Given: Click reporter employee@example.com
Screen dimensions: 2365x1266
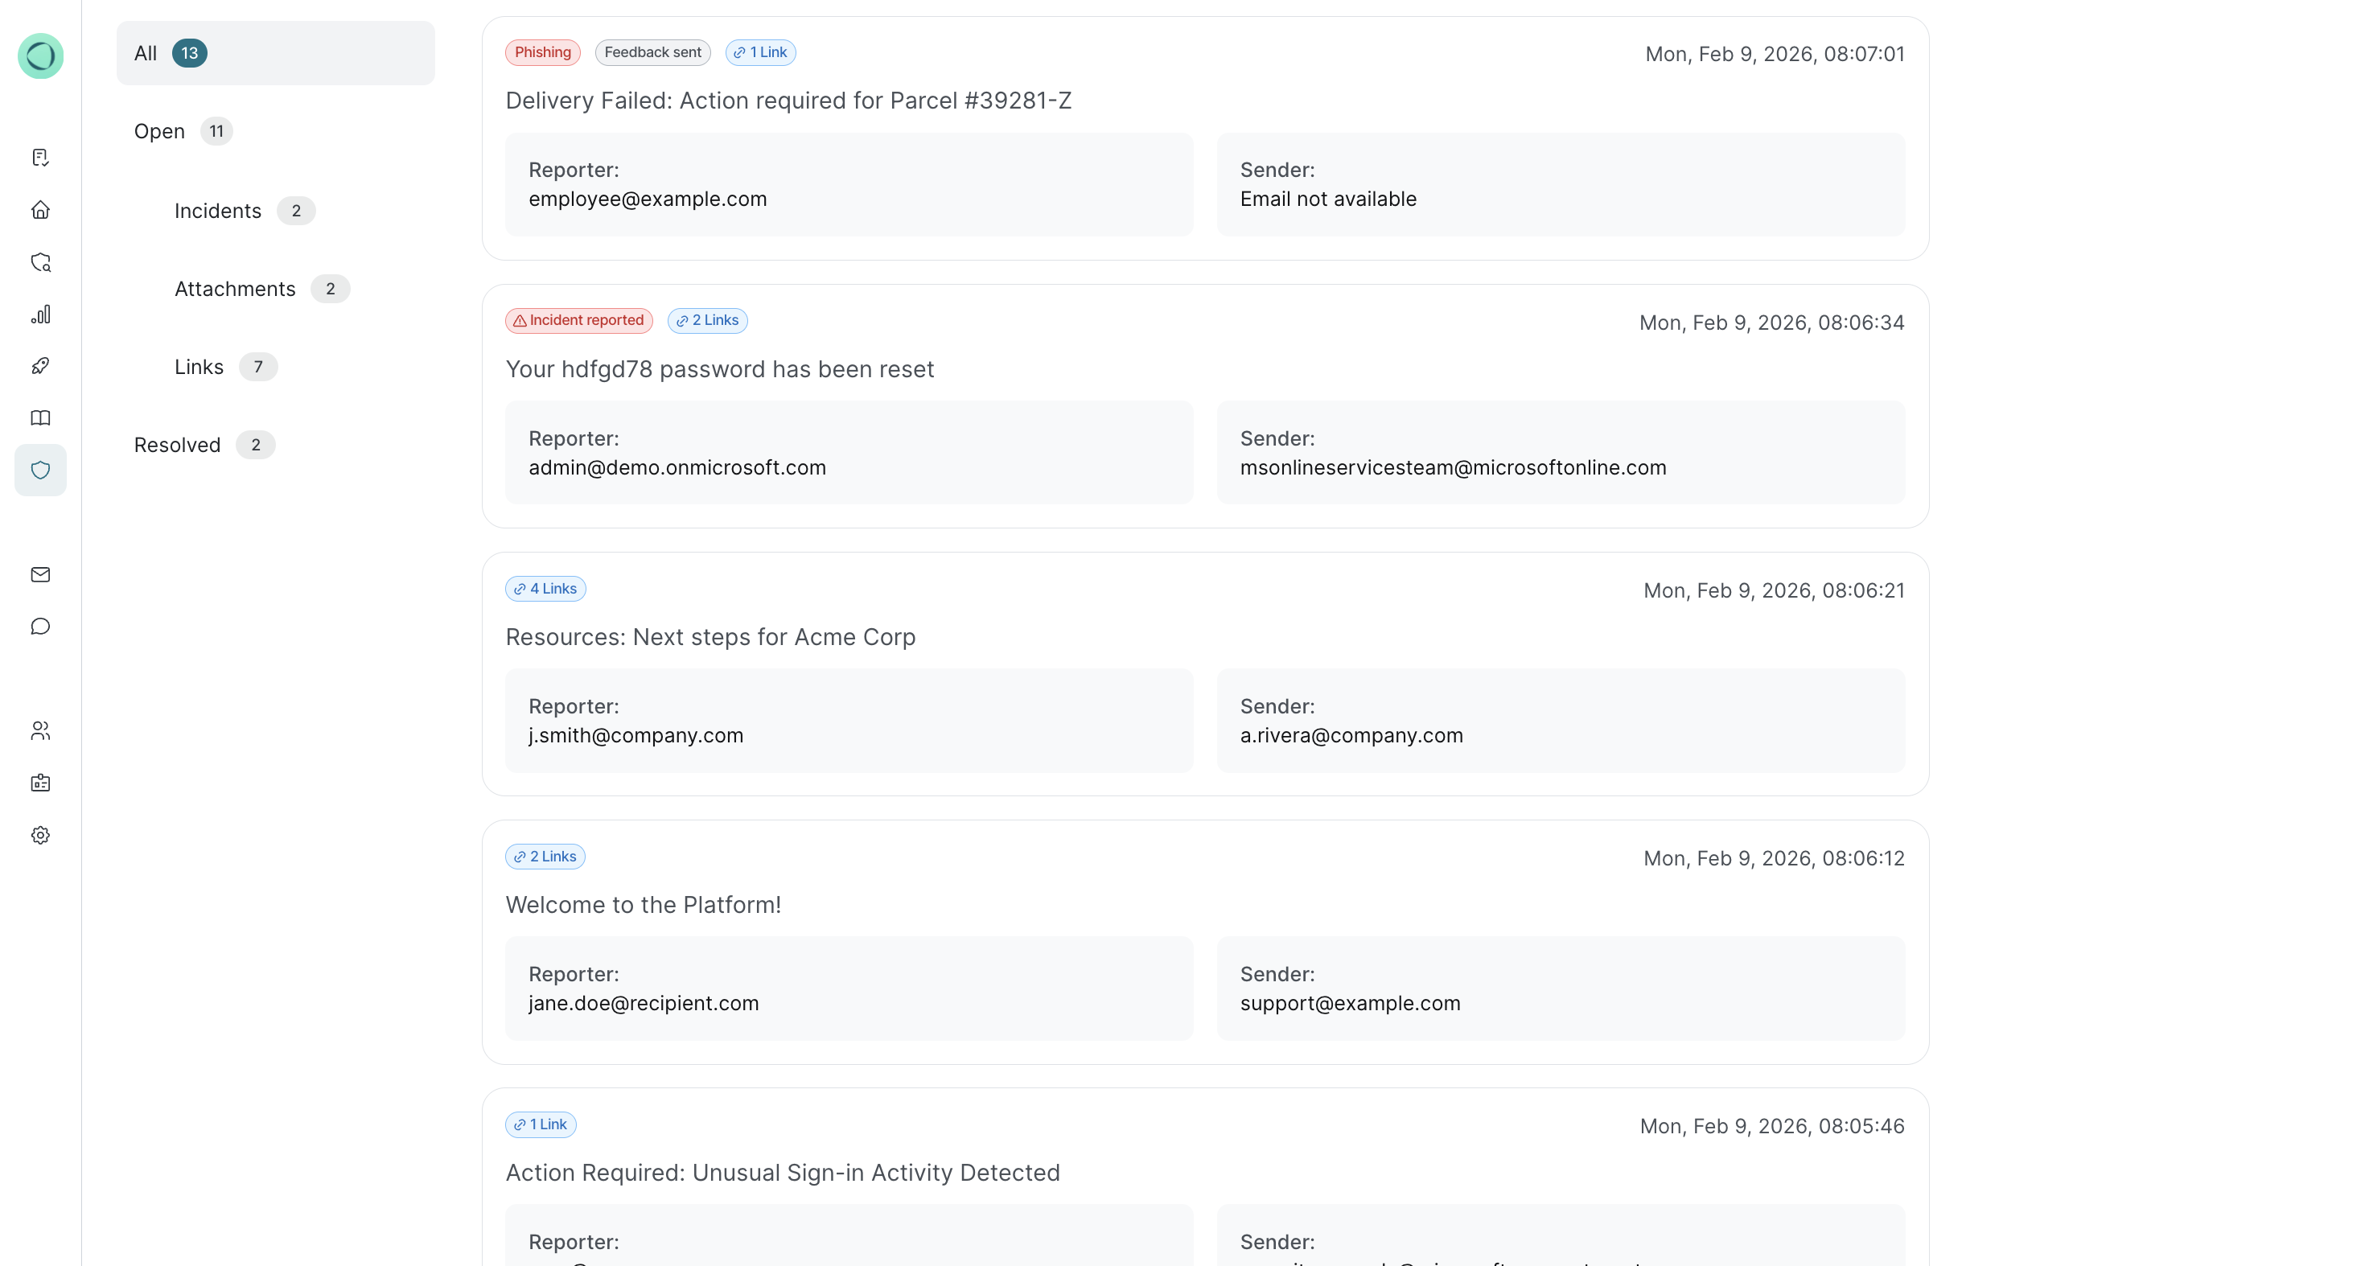Looking at the screenshot, I should point(648,199).
